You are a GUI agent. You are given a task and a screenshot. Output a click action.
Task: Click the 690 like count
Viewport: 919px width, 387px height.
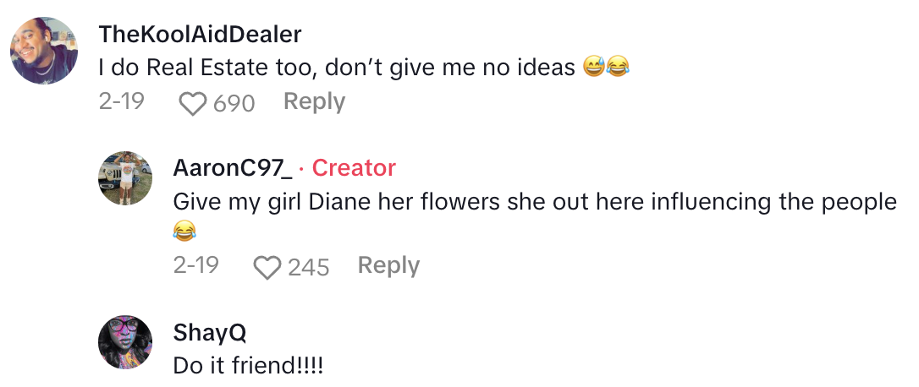coord(234,103)
